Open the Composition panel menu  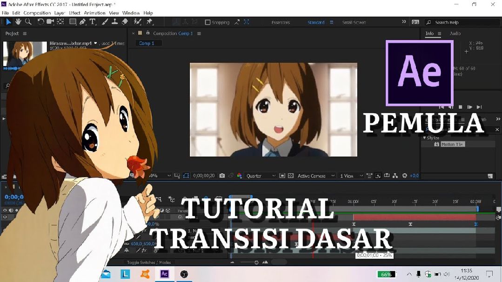[199, 33]
